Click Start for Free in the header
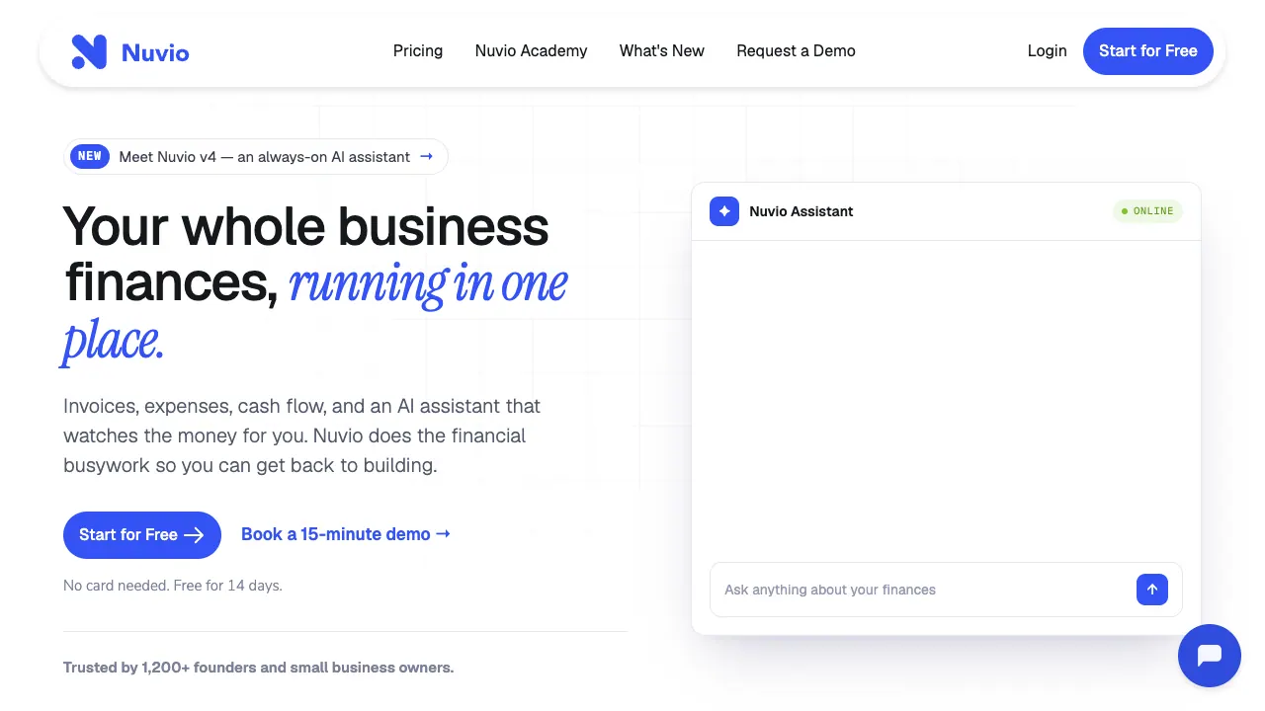The height and width of the screenshot is (711, 1265). pos(1148,51)
